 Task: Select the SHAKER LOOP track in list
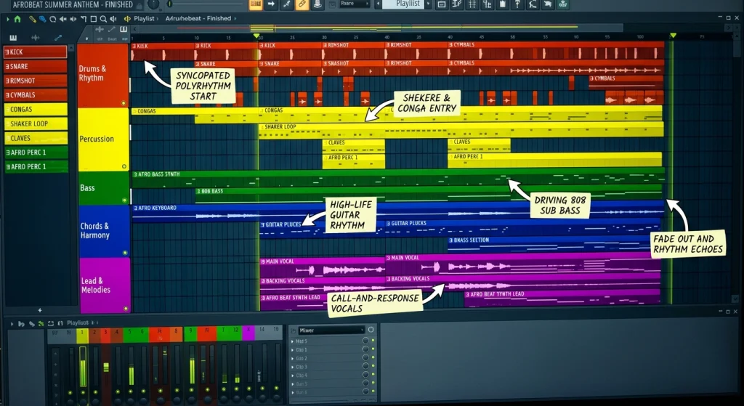pos(36,123)
